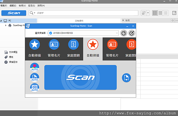The height and width of the screenshot is (116, 178).
Task: Click the large blue Scan button in dialog
Action: point(80,77)
